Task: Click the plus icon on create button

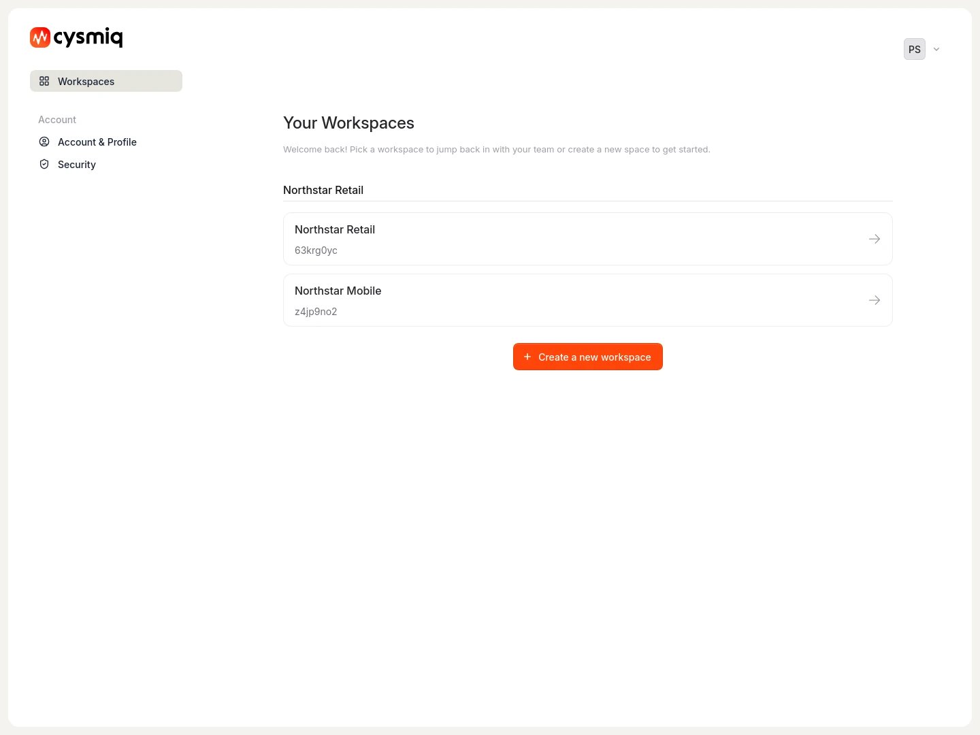Action: 527,357
